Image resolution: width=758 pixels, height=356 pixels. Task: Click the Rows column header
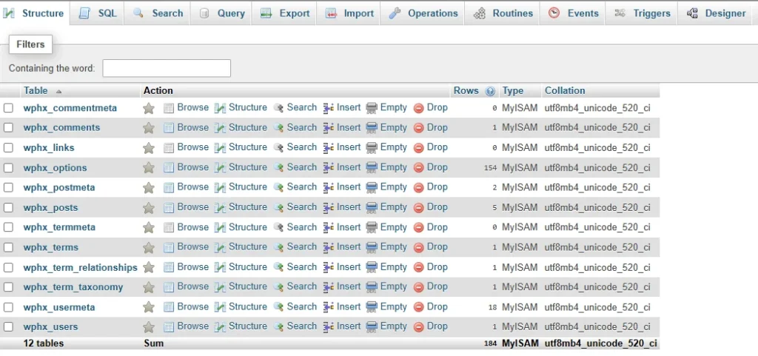(x=466, y=91)
